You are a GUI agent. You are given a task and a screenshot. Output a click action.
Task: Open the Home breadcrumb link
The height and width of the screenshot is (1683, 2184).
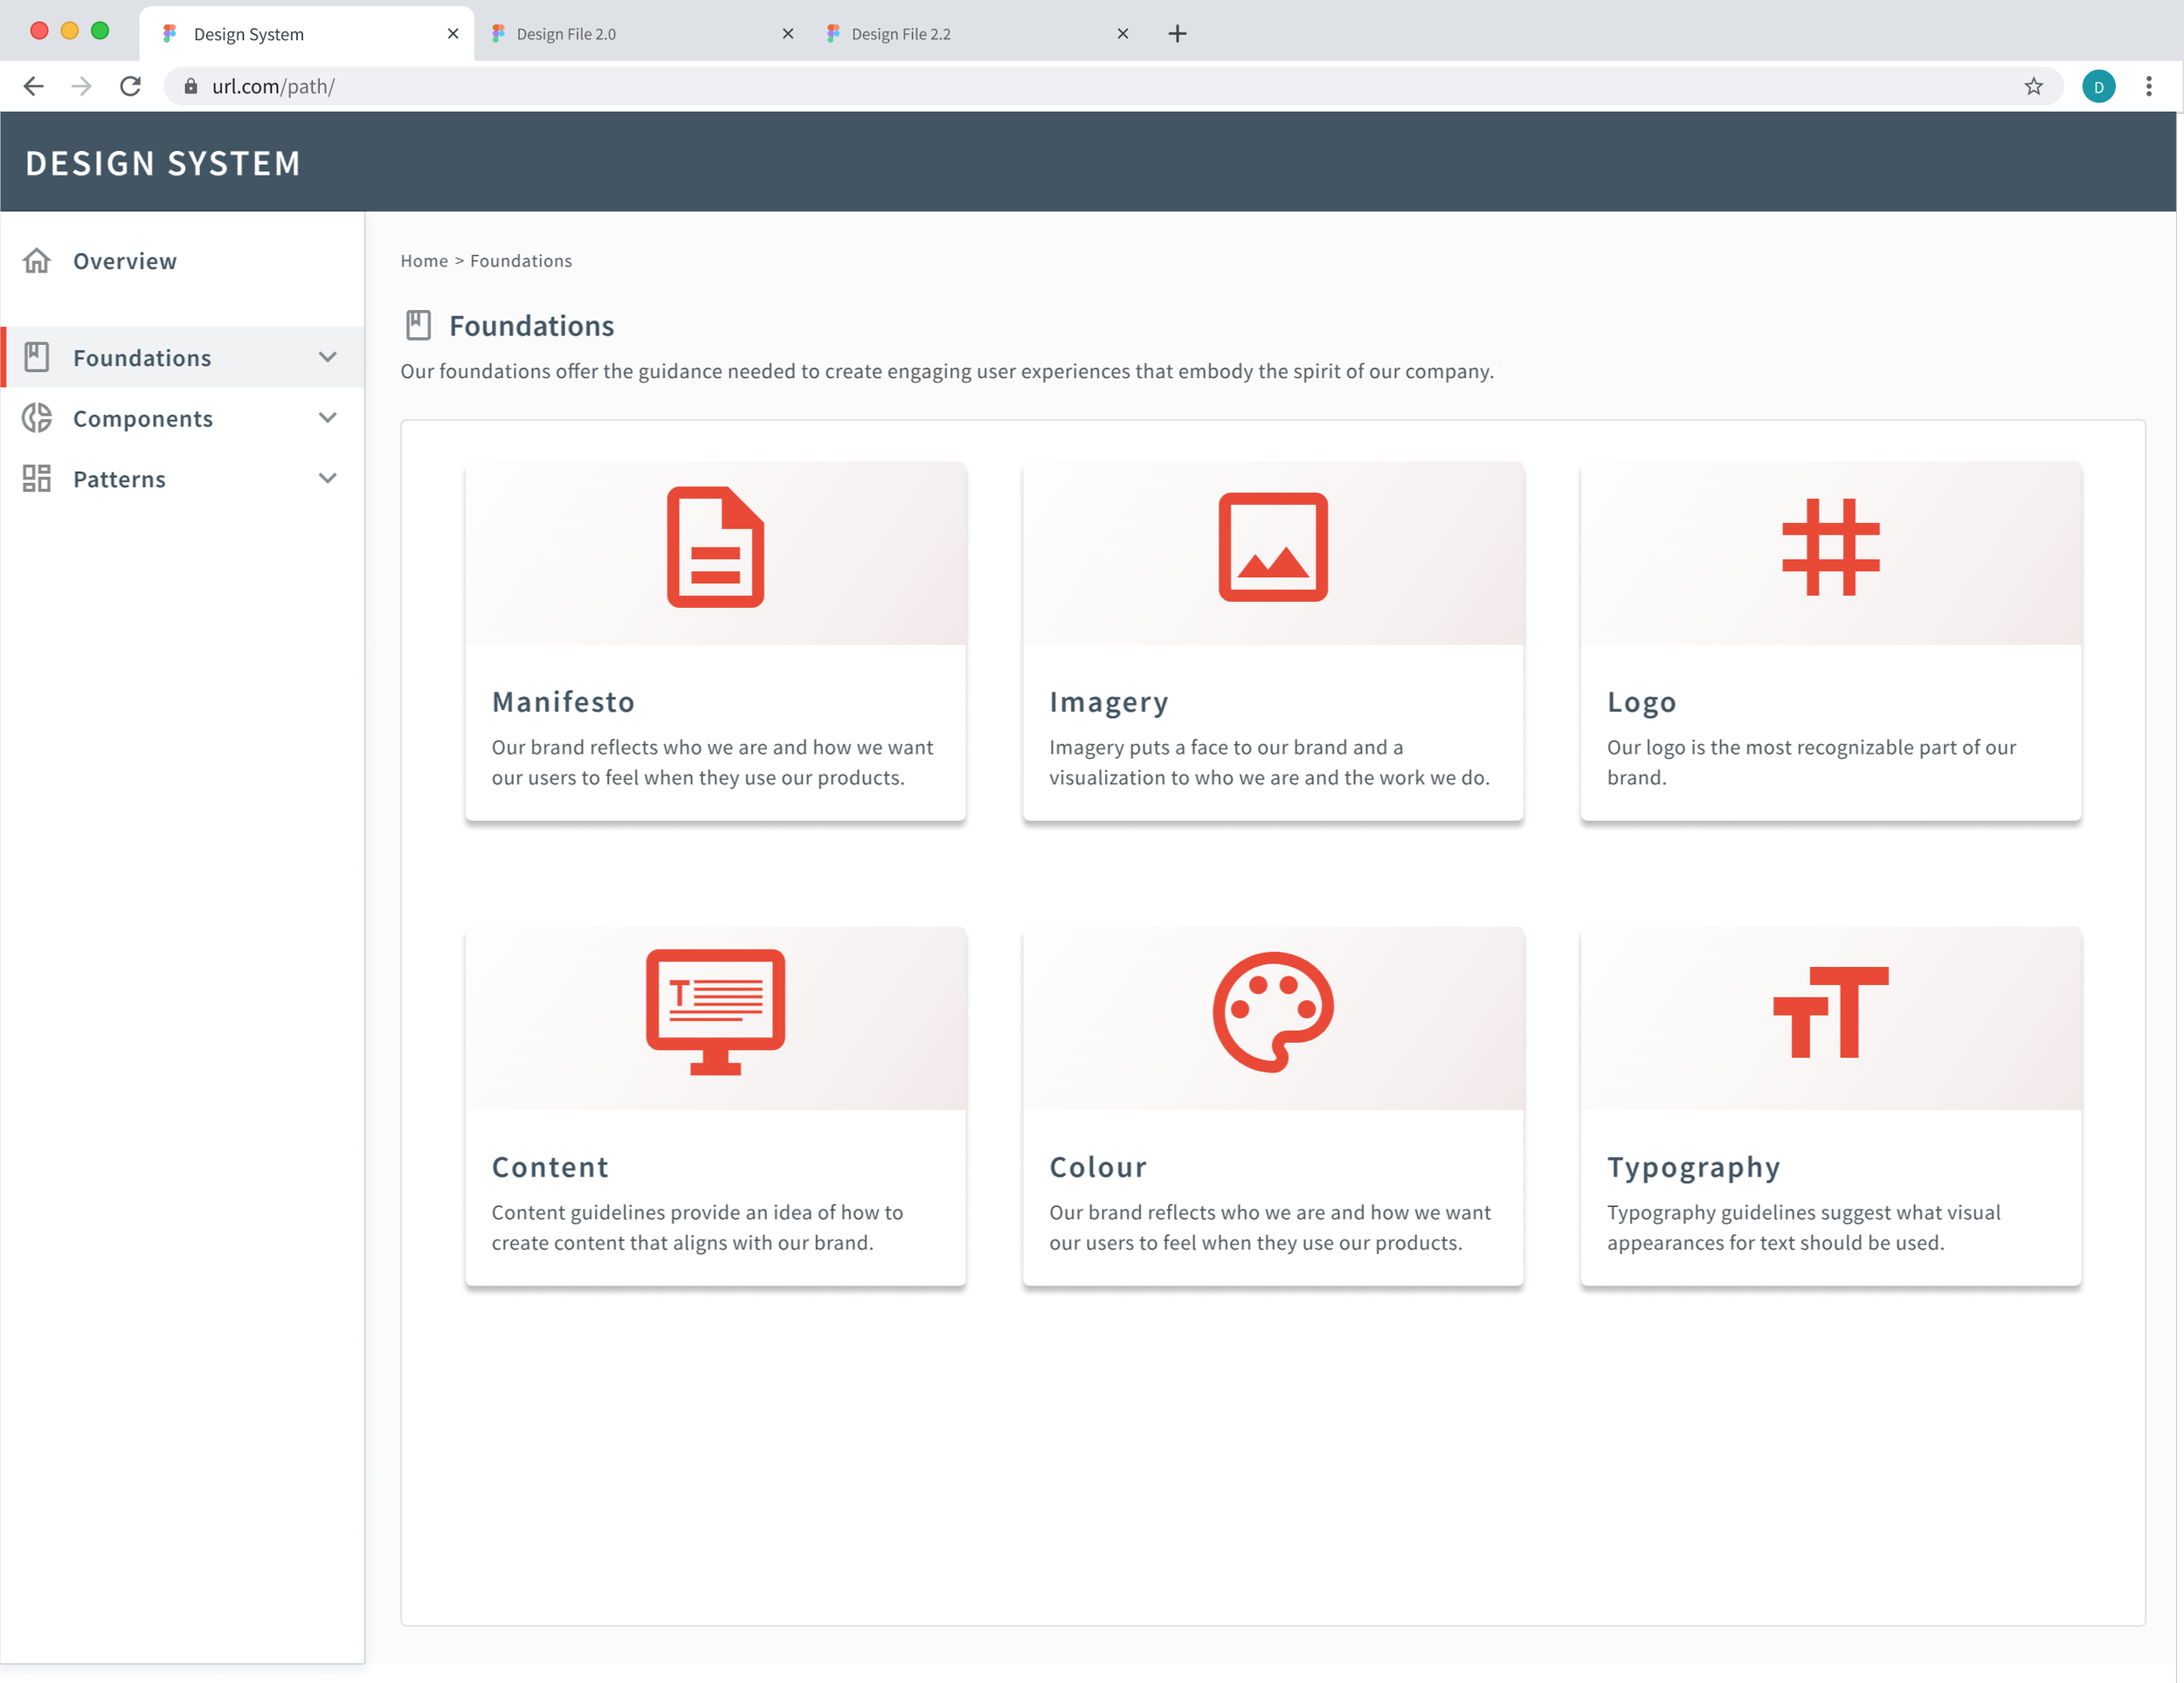[x=423, y=260]
